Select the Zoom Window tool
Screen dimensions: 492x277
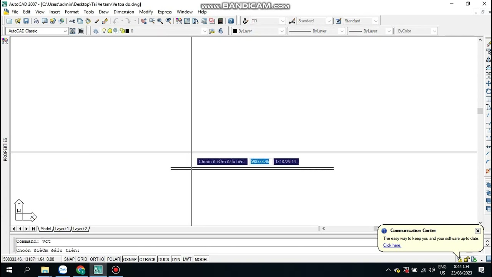click(x=160, y=21)
